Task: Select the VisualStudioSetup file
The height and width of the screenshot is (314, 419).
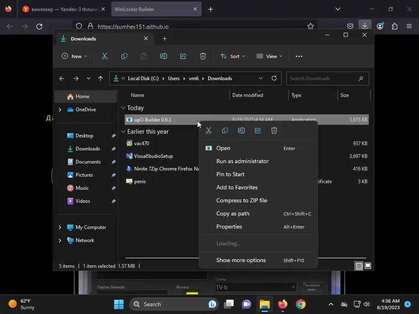Action: point(153,156)
